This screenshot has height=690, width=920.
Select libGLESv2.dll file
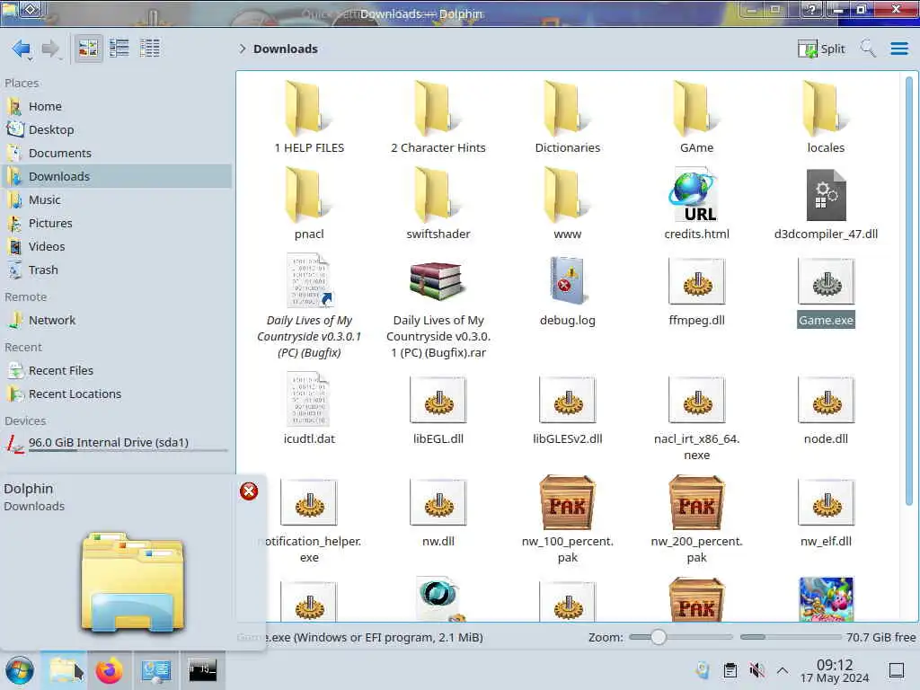point(568,409)
